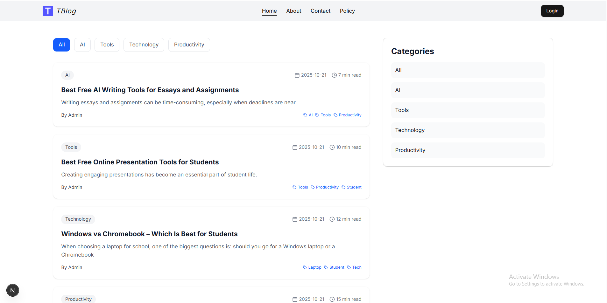Open the Policy page
Viewport: 607px width, 303px height.
tap(347, 10)
